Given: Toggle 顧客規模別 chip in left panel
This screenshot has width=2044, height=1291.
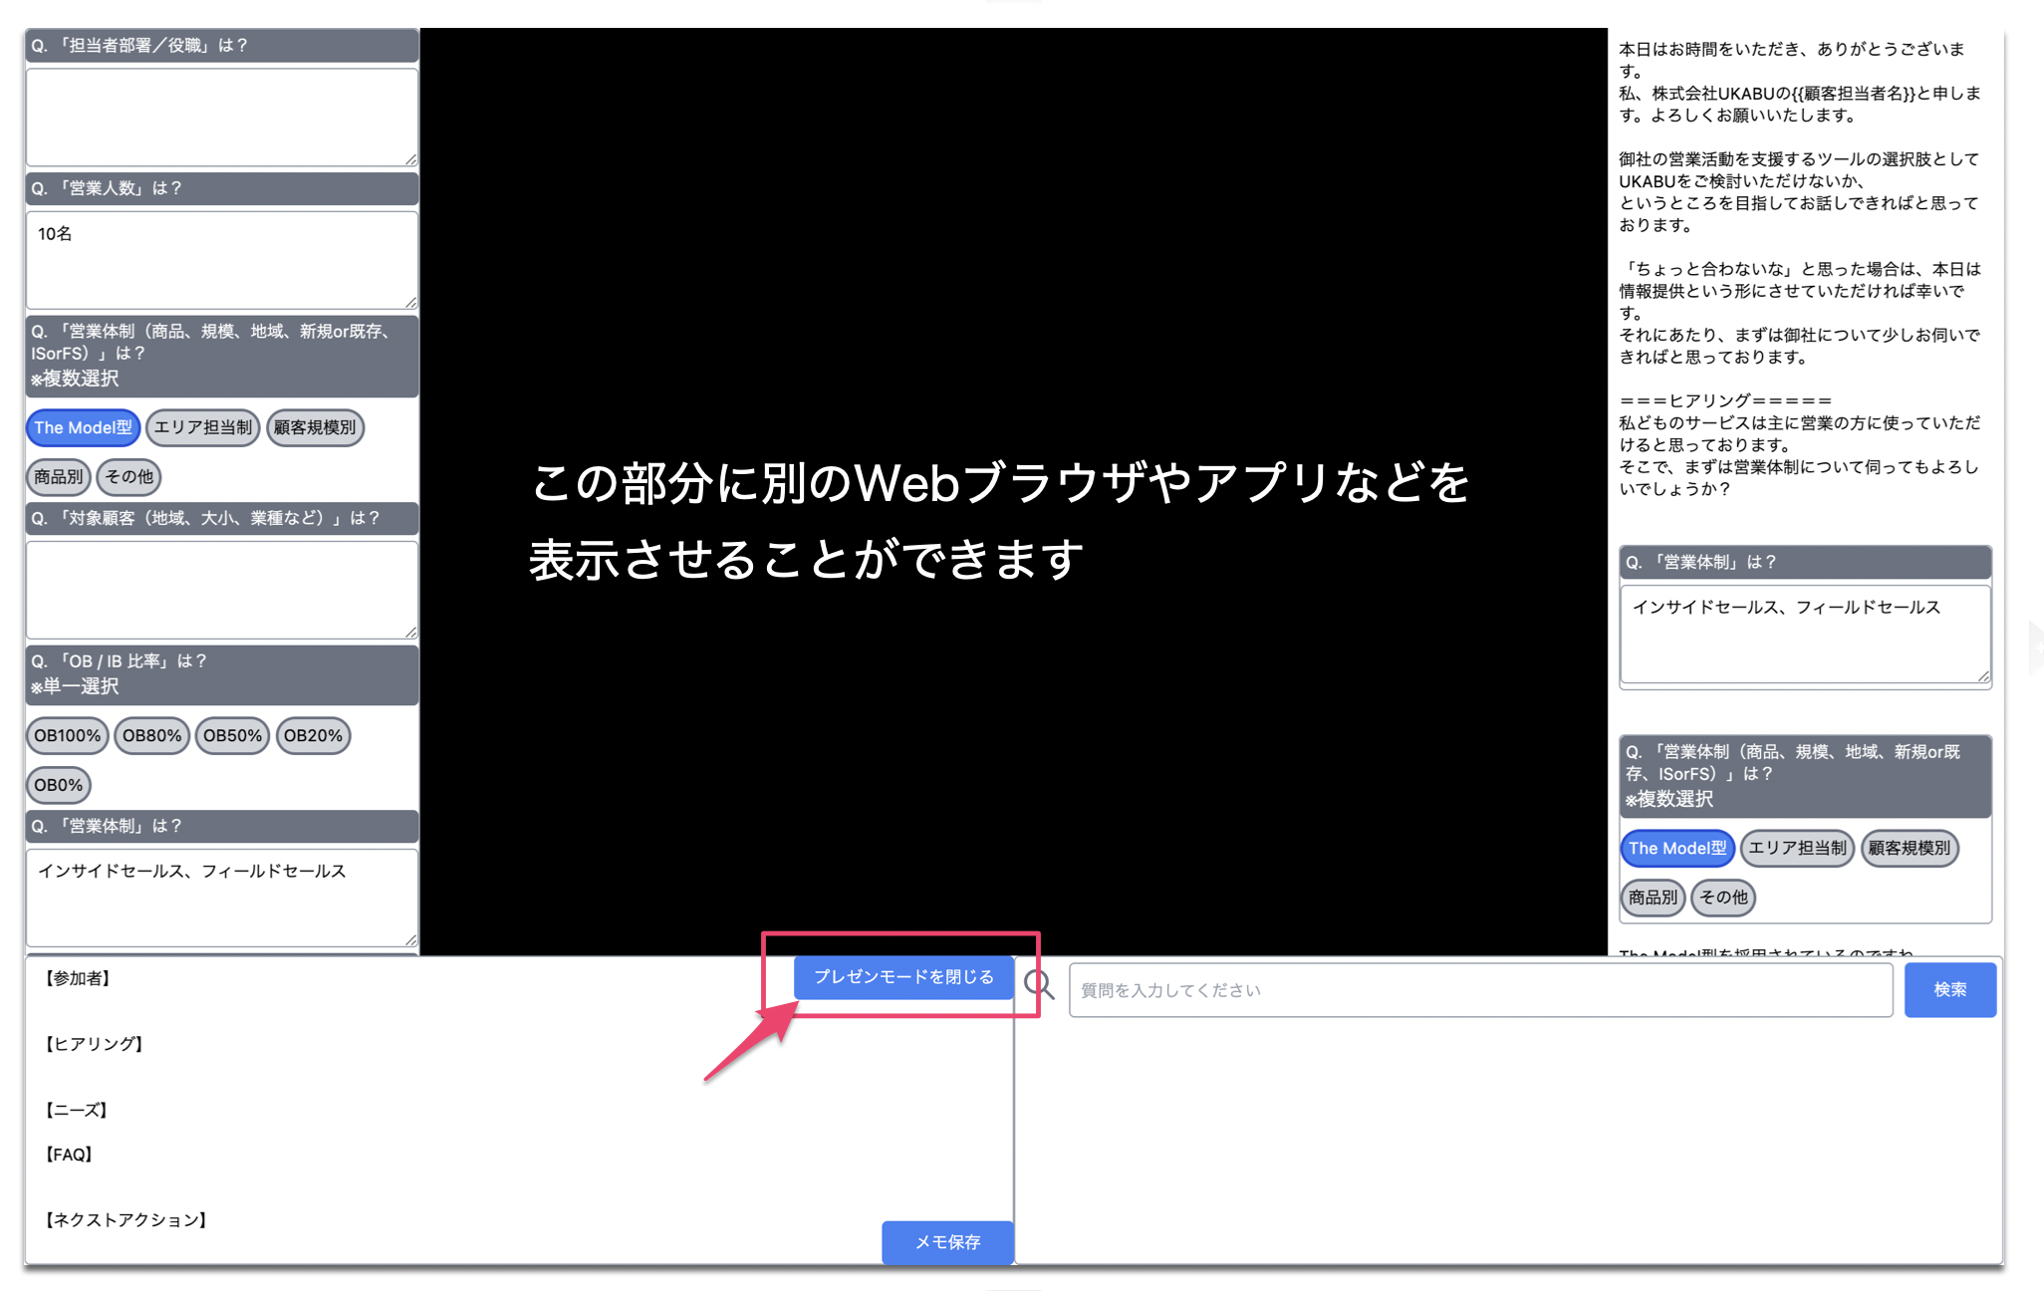Looking at the screenshot, I should [x=315, y=427].
